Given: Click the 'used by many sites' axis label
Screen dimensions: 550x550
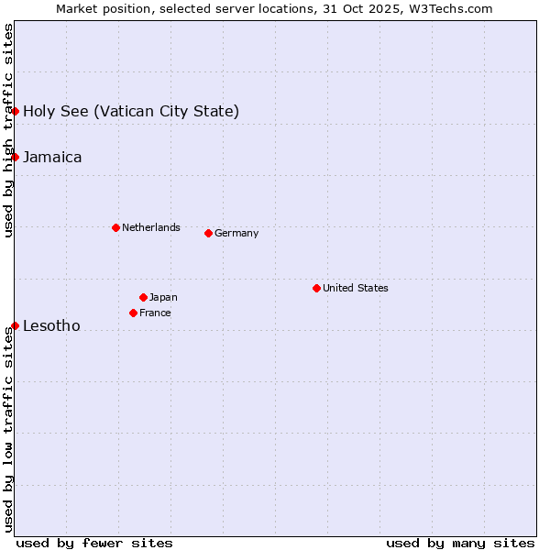Looking at the screenshot, I should click(x=460, y=543).
